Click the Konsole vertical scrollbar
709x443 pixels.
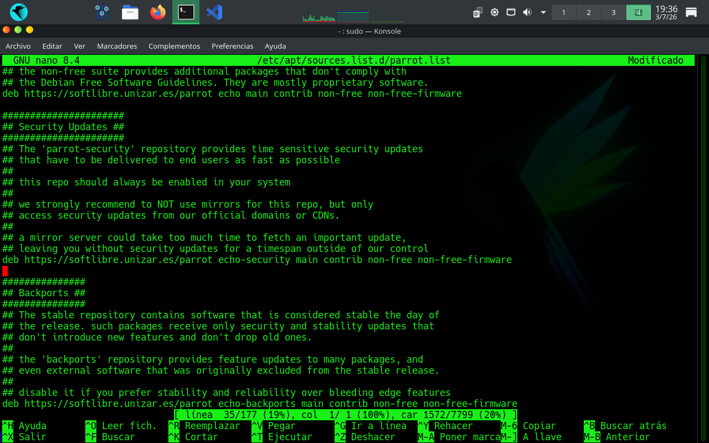pos(703,248)
